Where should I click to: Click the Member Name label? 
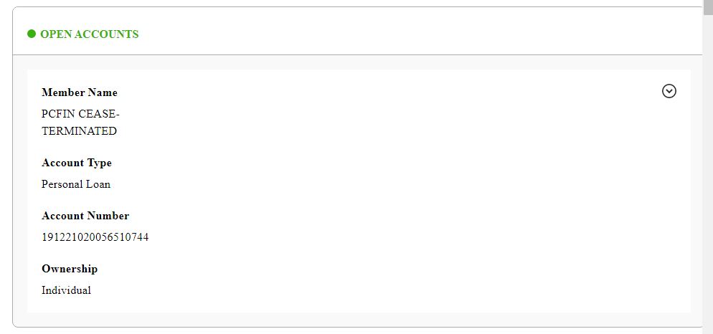(80, 92)
